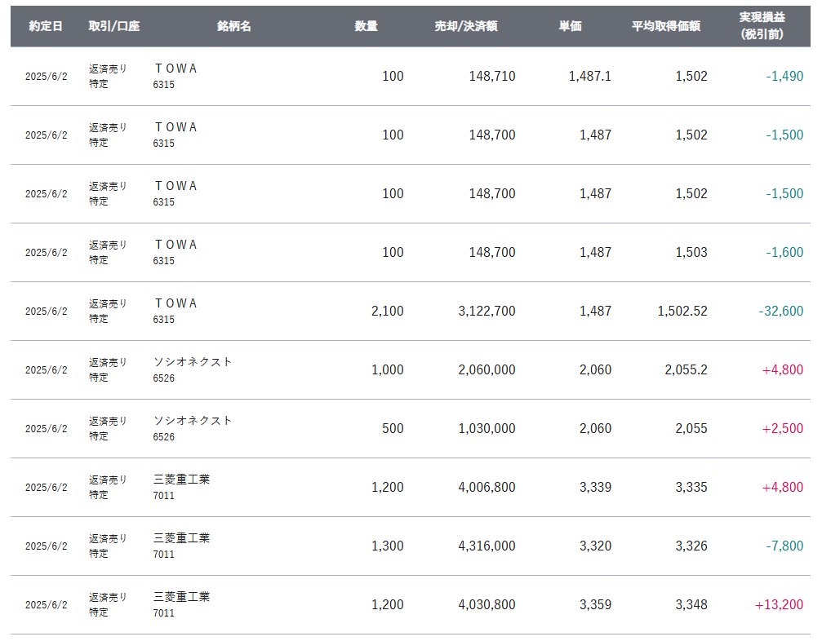The height and width of the screenshot is (641, 822).
Task: Select the 2,055.2 average cost cell
Action: point(686,369)
